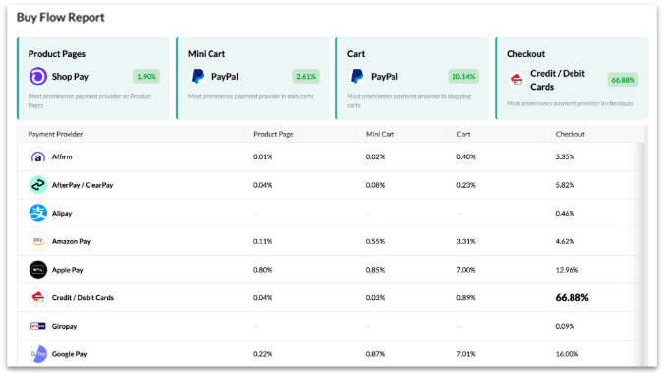Click the 66.88% badge on Checkout card
The width and height of the screenshot is (664, 374).
pyautogui.click(x=623, y=80)
